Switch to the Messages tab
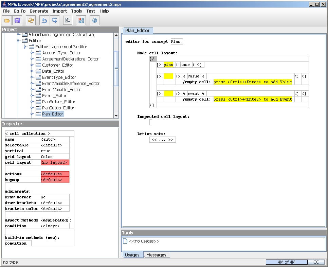The width and height of the screenshot is (328, 267). (156, 255)
